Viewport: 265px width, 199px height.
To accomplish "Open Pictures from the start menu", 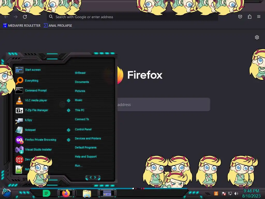I will click(80, 91).
